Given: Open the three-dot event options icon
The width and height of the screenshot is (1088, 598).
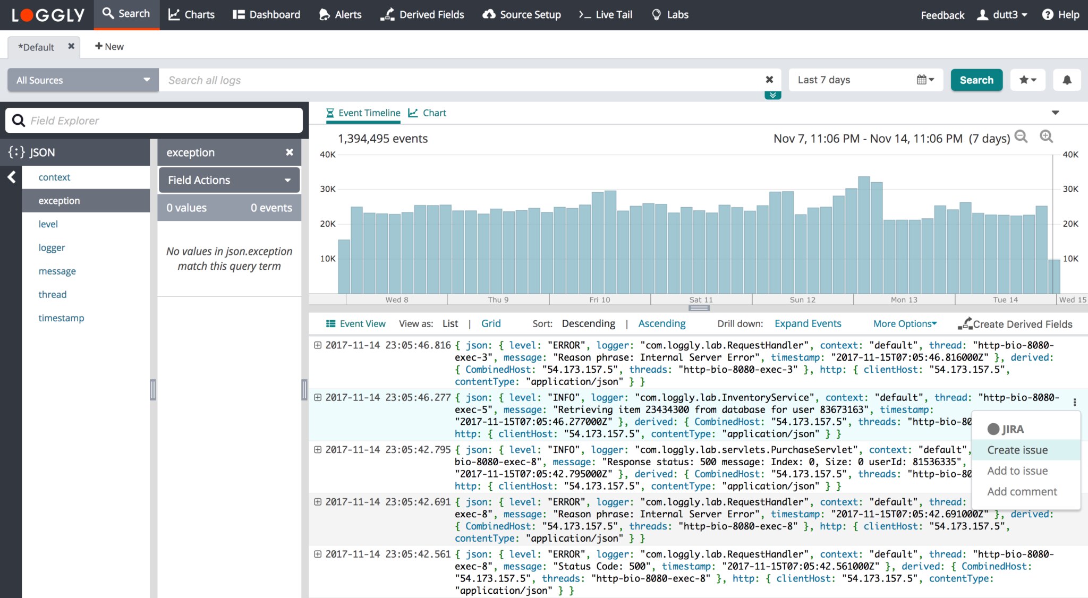Looking at the screenshot, I should pyautogui.click(x=1075, y=402).
